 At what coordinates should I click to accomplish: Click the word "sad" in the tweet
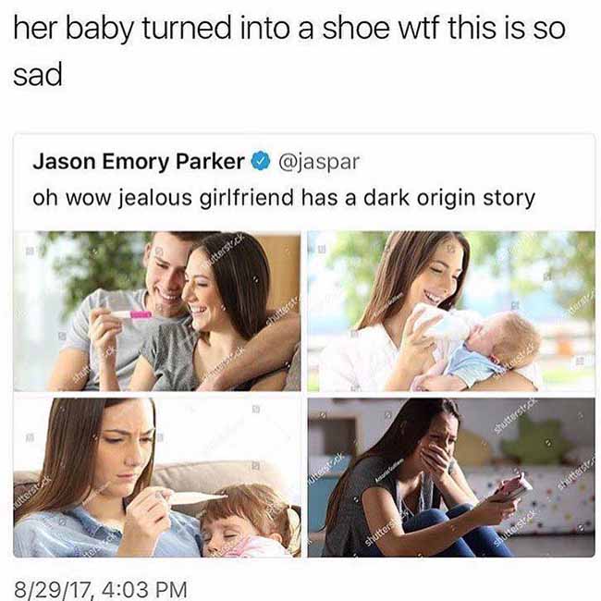tap(38, 74)
